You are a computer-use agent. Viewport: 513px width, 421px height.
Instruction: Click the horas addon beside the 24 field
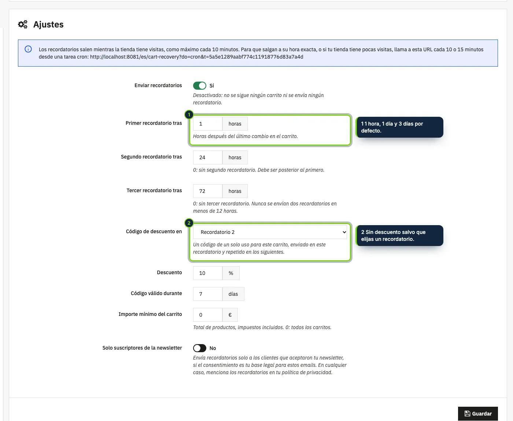(235, 157)
